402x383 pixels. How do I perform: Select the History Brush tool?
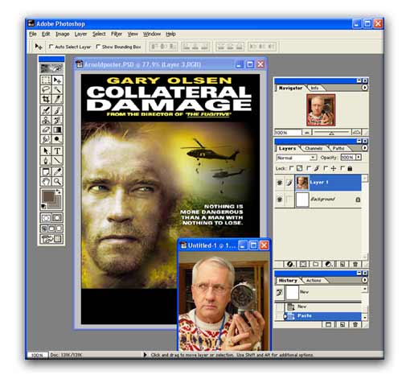point(57,120)
